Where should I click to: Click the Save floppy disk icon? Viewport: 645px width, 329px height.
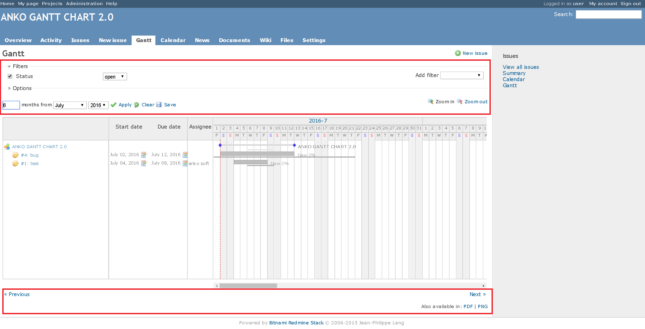pyautogui.click(x=159, y=105)
